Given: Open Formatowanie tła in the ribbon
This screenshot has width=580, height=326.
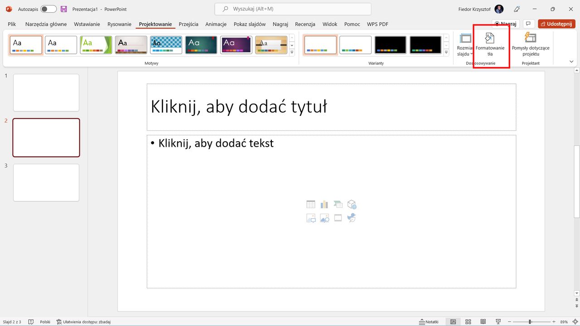Looking at the screenshot, I should tap(490, 44).
